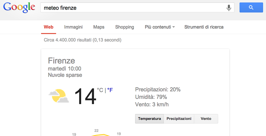The height and width of the screenshot is (136, 266).
Task: Switch to the Immagini tab
Action: click(x=73, y=27)
